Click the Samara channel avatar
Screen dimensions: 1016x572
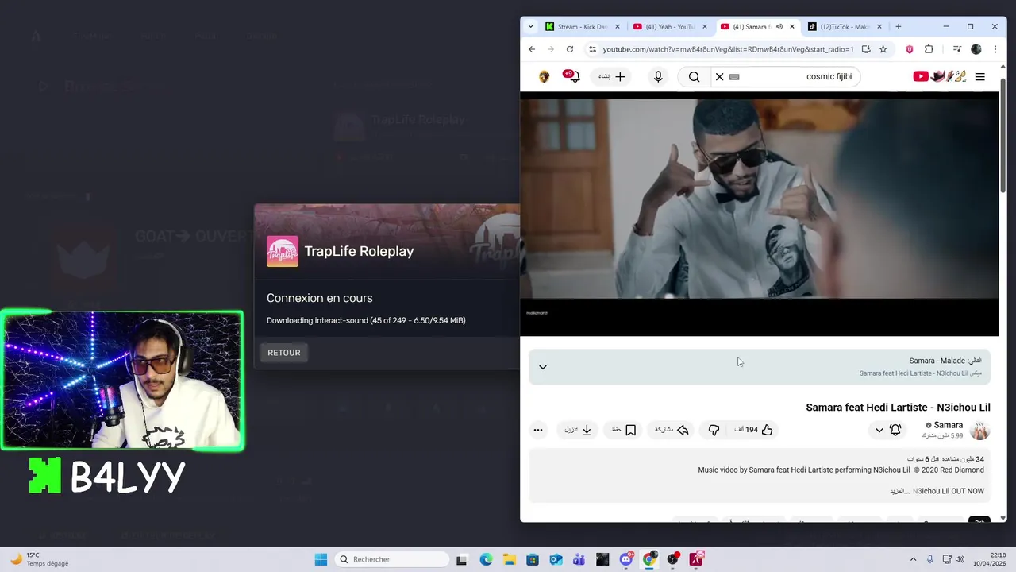point(980,431)
